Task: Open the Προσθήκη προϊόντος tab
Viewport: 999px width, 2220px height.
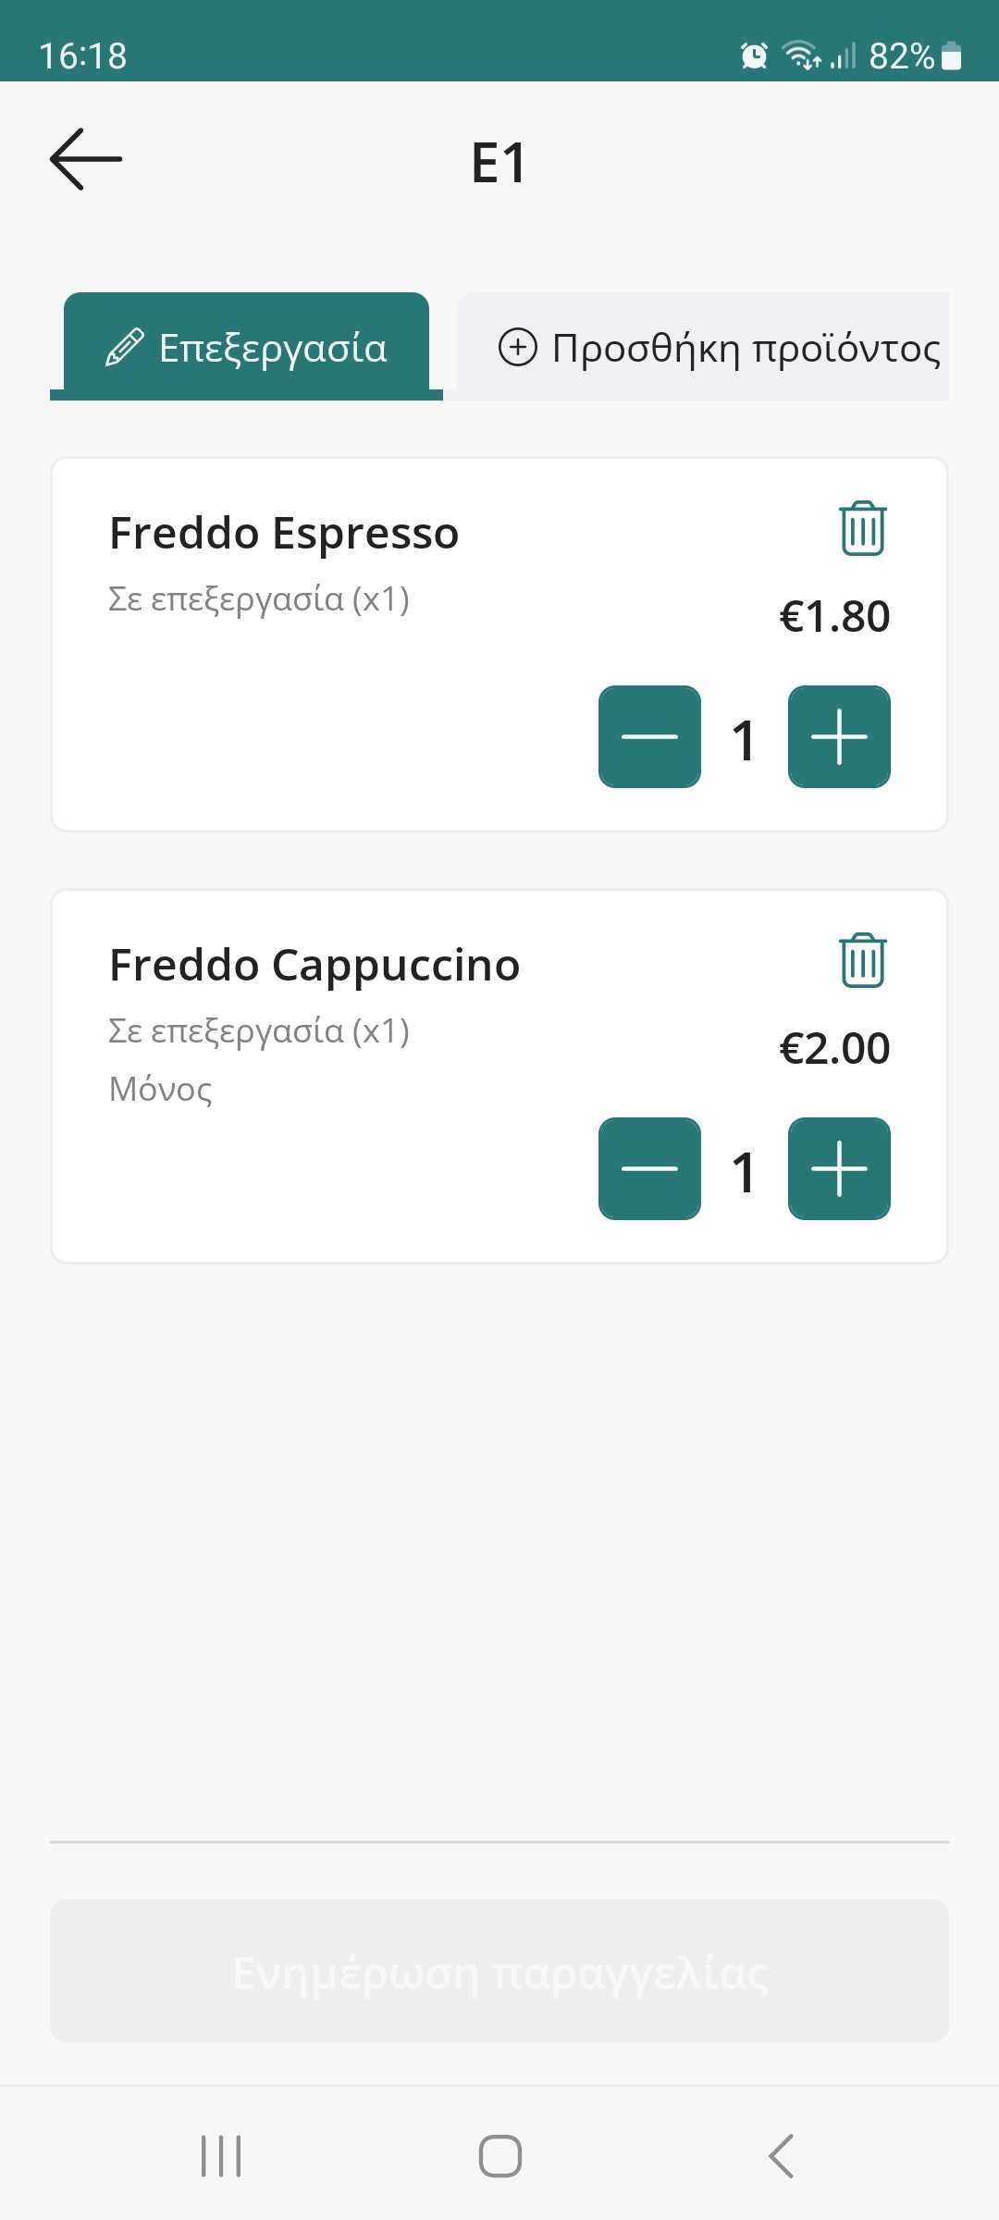Action: click(x=719, y=348)
